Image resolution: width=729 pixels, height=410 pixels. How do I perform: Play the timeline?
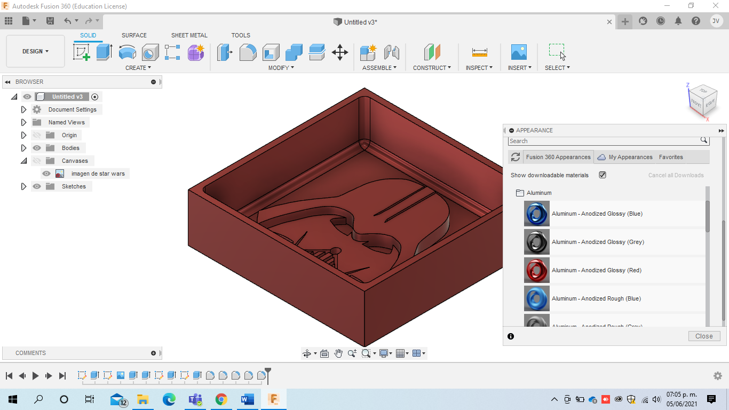(35, 376)
